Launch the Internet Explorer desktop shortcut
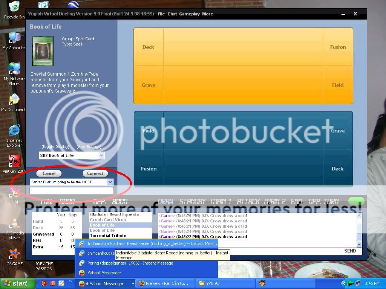This screenshot has height=289, width=386. (14, 135)
